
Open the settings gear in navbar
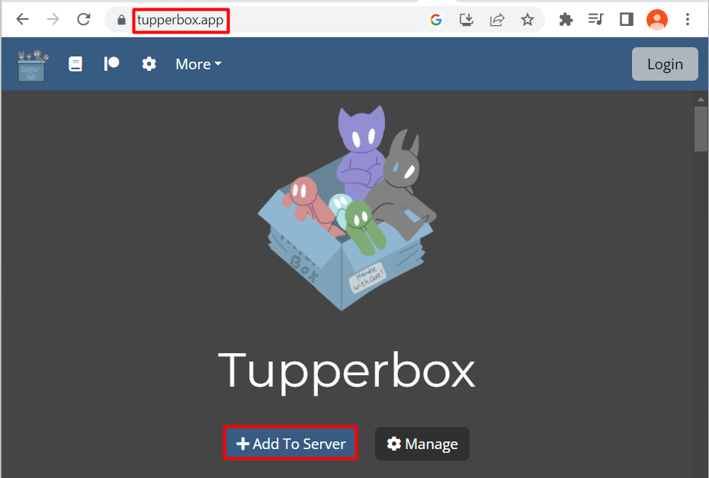pyautogui.click(x=149, y=64)
